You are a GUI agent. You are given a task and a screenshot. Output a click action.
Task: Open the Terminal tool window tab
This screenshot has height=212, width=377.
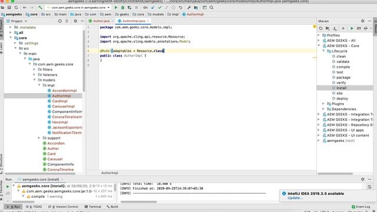point(93,207)
